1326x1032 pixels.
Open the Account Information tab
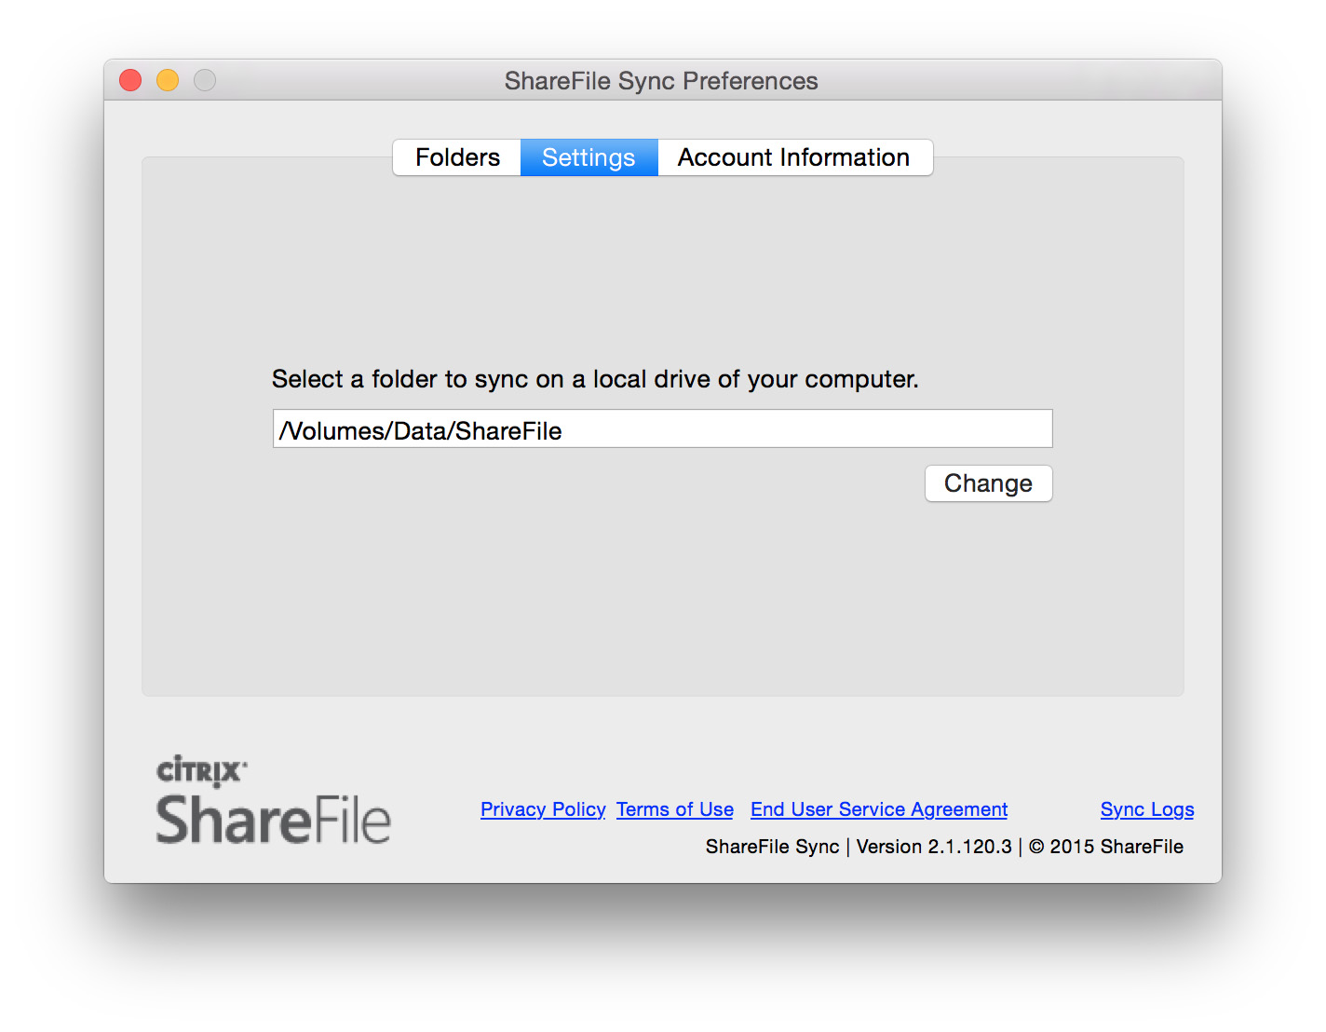tap(794, 157)
